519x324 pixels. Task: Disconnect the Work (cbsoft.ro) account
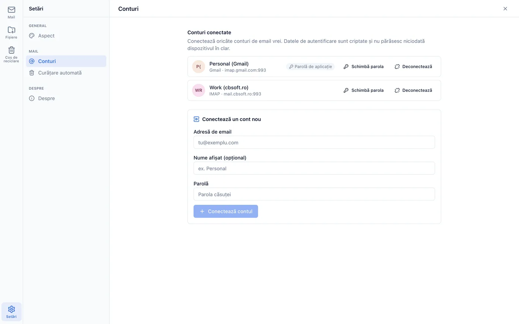413,90
